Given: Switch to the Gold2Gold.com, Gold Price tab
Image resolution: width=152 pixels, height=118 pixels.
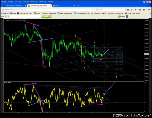Looking at the screenshot, I should coord(14,6).
